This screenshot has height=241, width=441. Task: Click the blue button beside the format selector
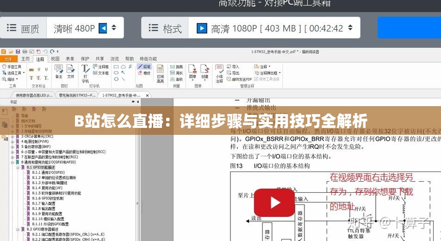[x=409, y=28]
